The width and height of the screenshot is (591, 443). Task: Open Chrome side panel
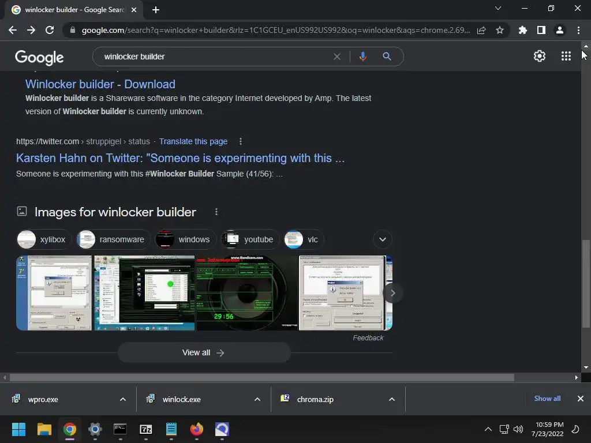(x=541, y=30)
